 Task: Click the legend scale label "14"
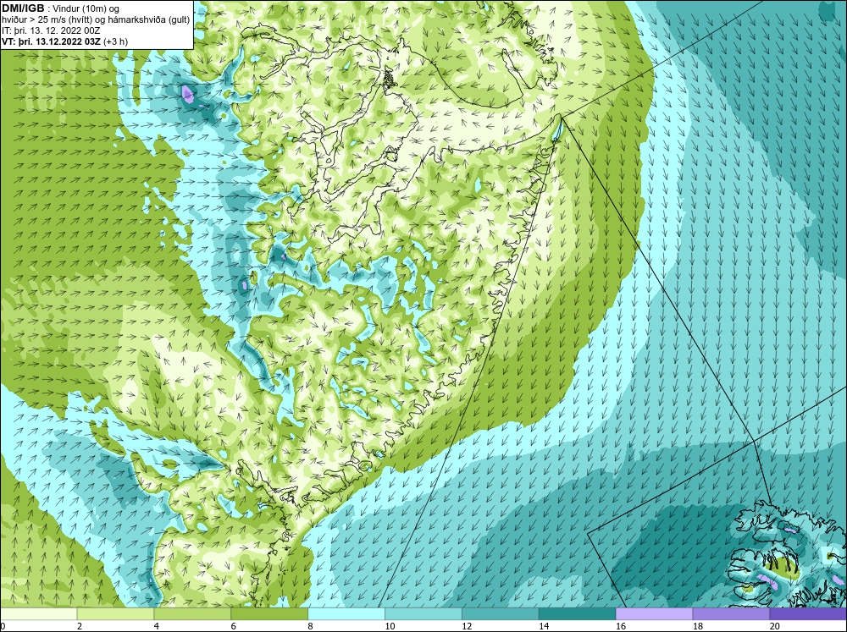tap(544, 626)
